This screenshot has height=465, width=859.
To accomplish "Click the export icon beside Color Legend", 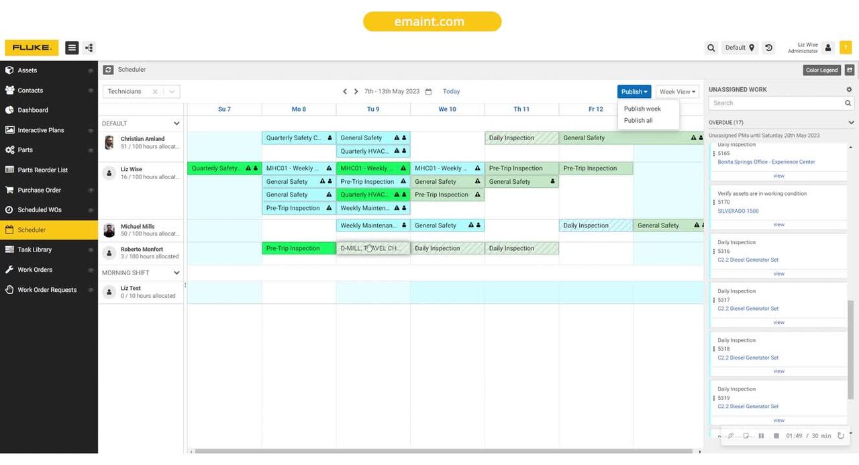I will click(850, 70).
